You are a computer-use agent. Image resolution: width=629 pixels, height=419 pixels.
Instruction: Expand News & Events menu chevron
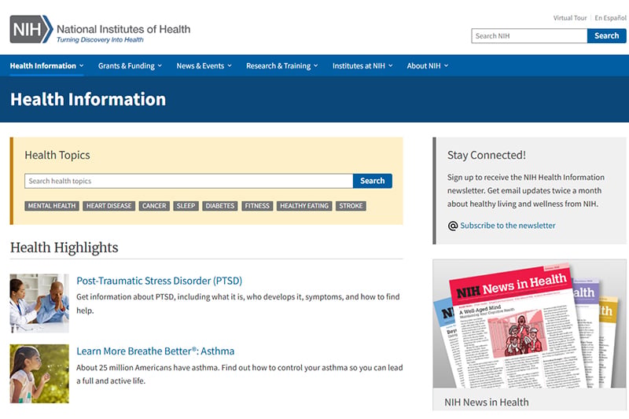click(x=230, y=65)
